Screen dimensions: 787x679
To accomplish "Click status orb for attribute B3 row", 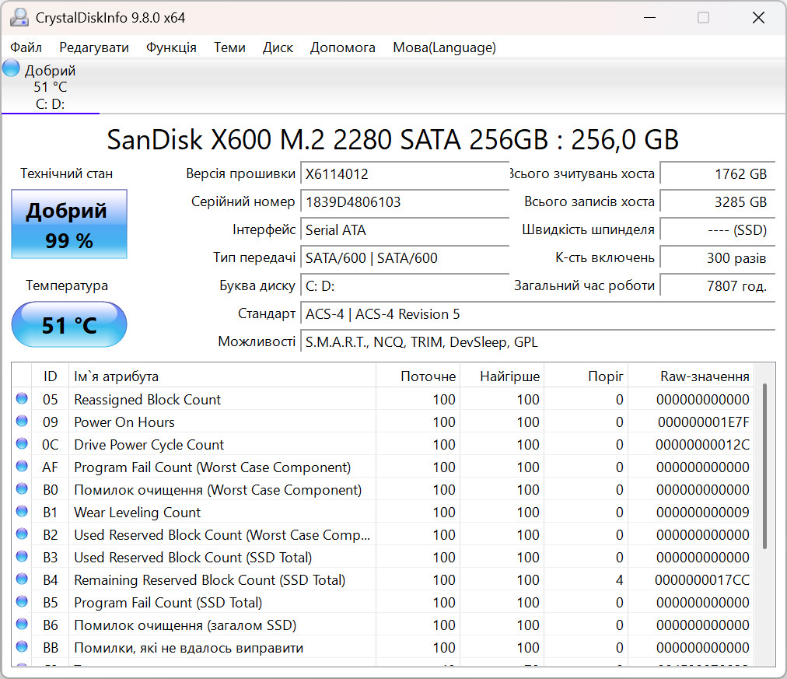I will click(x=22, y=557).
